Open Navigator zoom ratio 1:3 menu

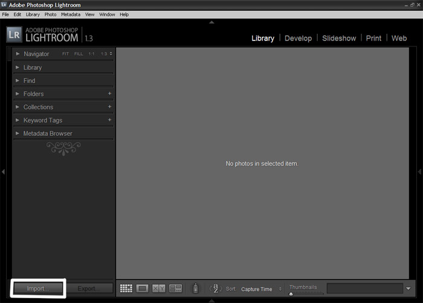(x=106, y=54)
